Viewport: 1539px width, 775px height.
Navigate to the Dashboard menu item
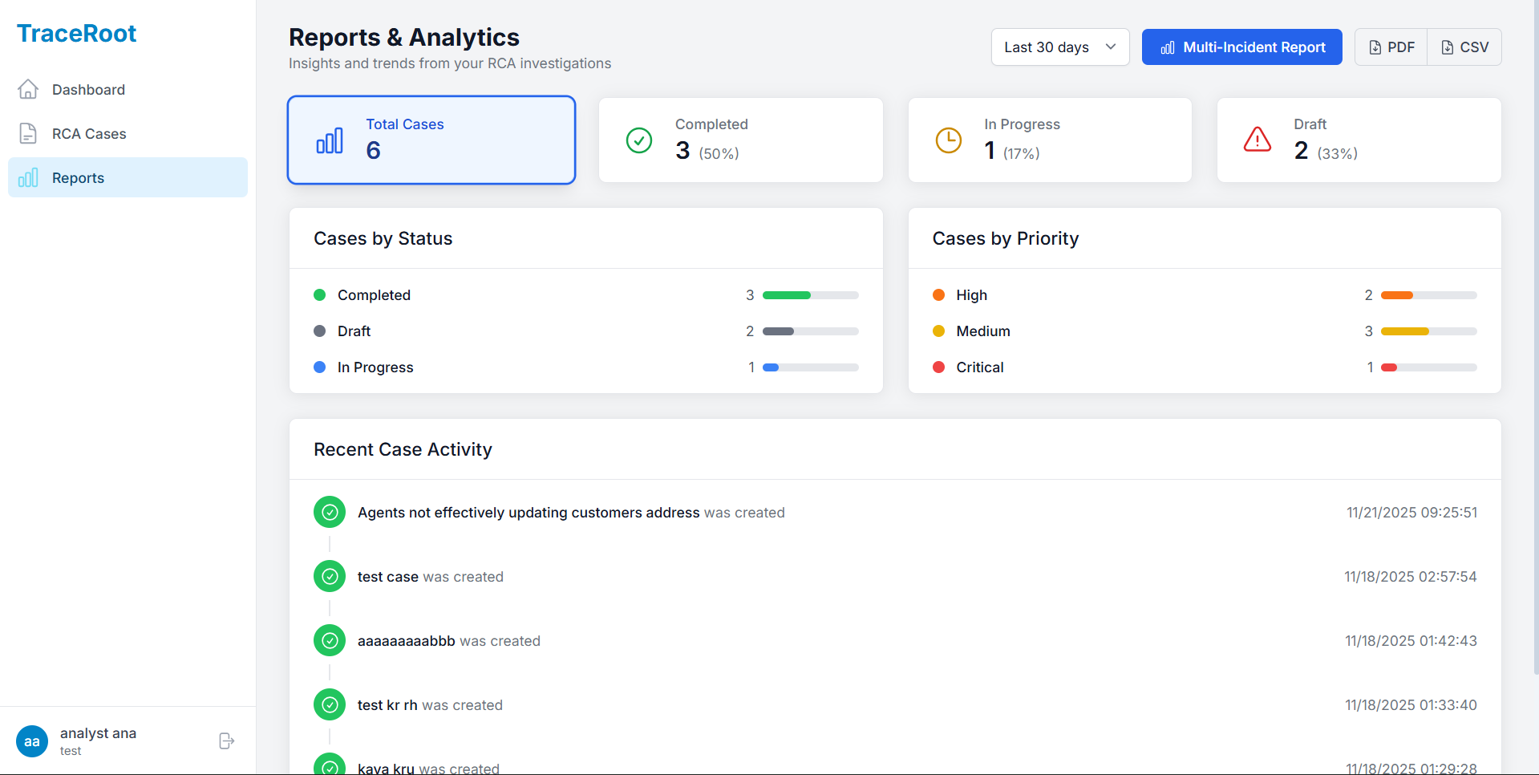tap(88, 89)
